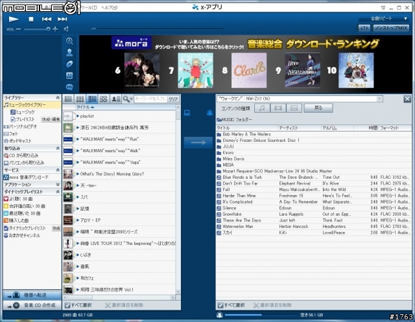The image size is (415, 322).
Task: Click 機器へ転送 button
Action: click(32, 295)
